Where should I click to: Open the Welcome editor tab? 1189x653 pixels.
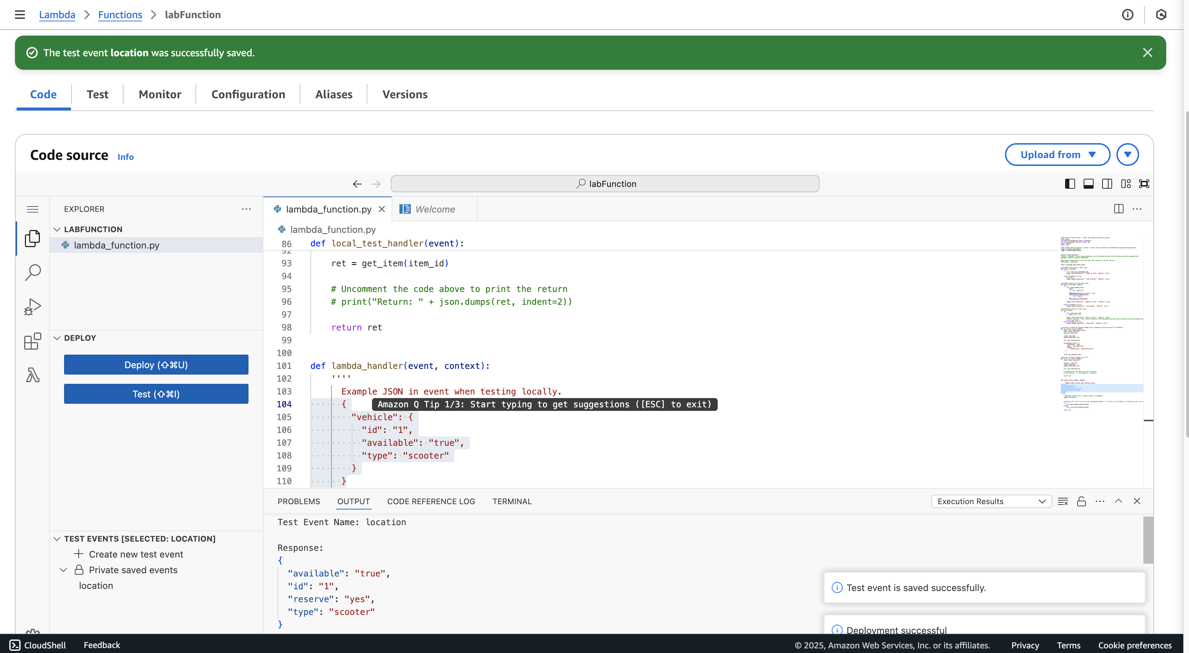pyautogui.click(x=434, y=209)
